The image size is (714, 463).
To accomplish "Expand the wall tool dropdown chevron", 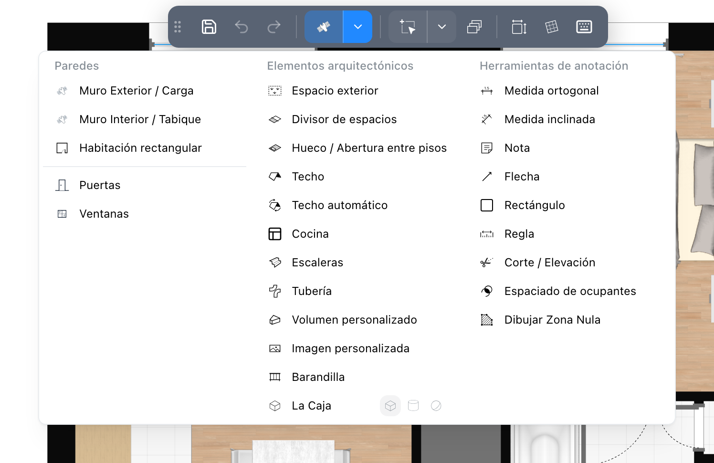I will pyautogui.click(x=358, y=27).
